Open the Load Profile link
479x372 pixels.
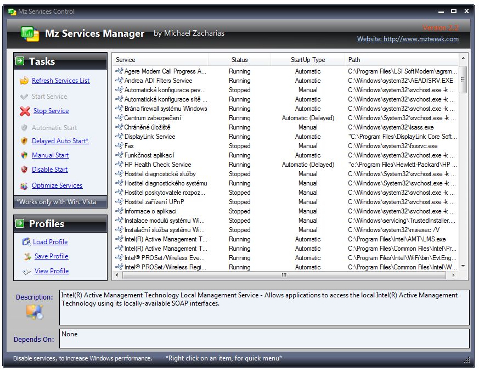click(x=50, y=242)
